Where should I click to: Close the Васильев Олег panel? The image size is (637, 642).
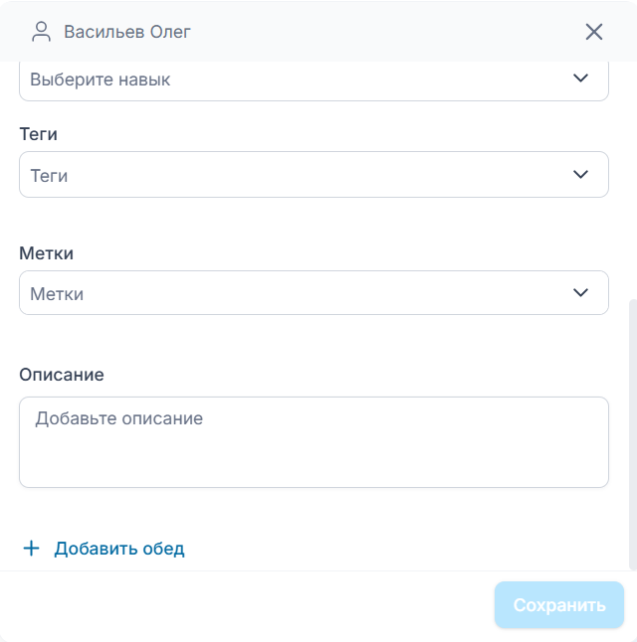point(594,32)
